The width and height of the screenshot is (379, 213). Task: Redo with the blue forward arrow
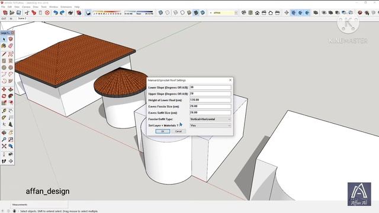pos(62,12)
